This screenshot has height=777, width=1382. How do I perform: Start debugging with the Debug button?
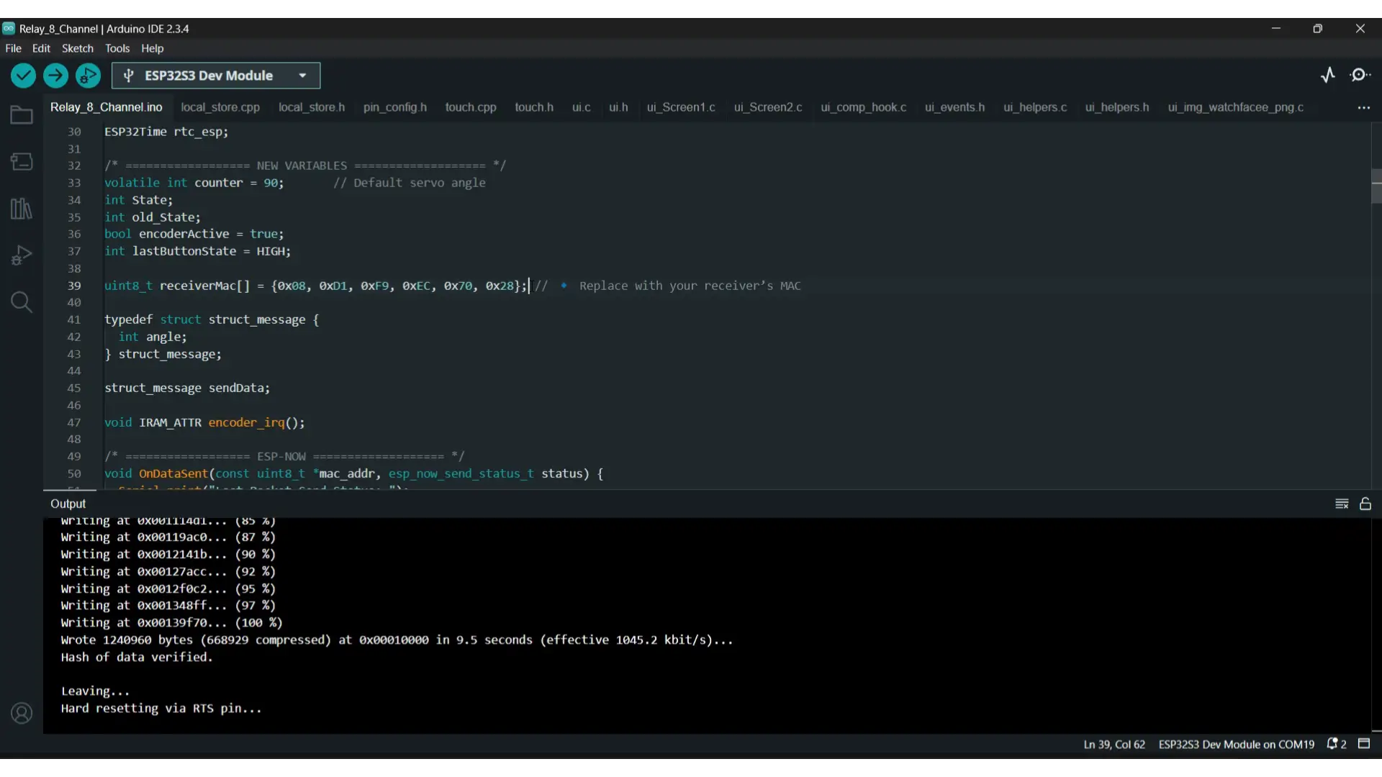click(89, 76)
